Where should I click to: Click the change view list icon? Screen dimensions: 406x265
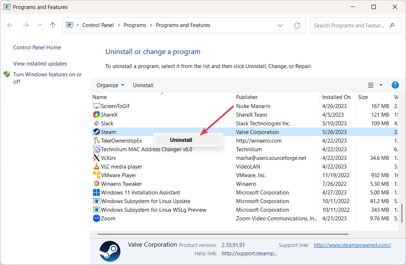(371, 85)
